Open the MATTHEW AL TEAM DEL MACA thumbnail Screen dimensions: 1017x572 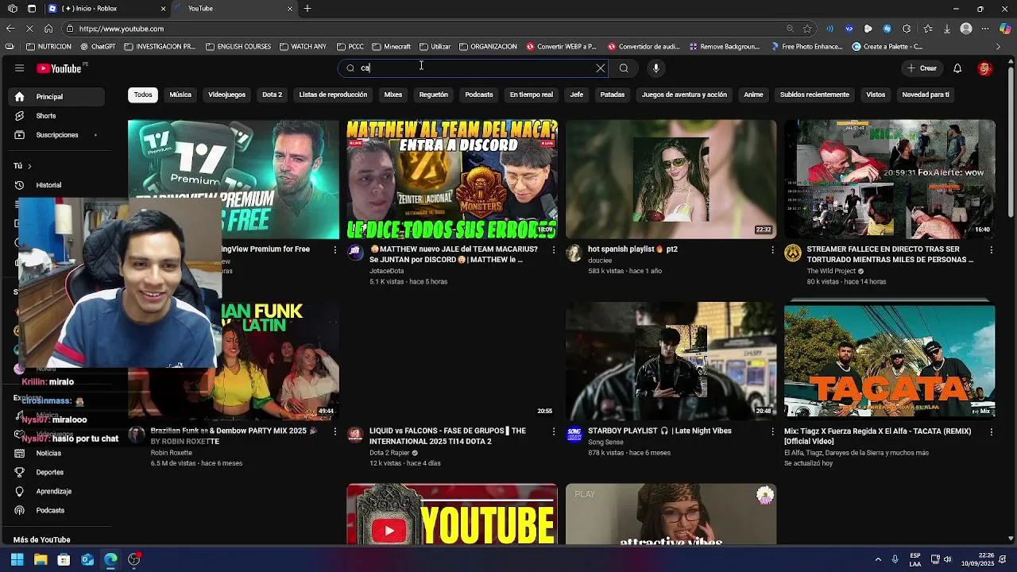click(x=452, y=180)
